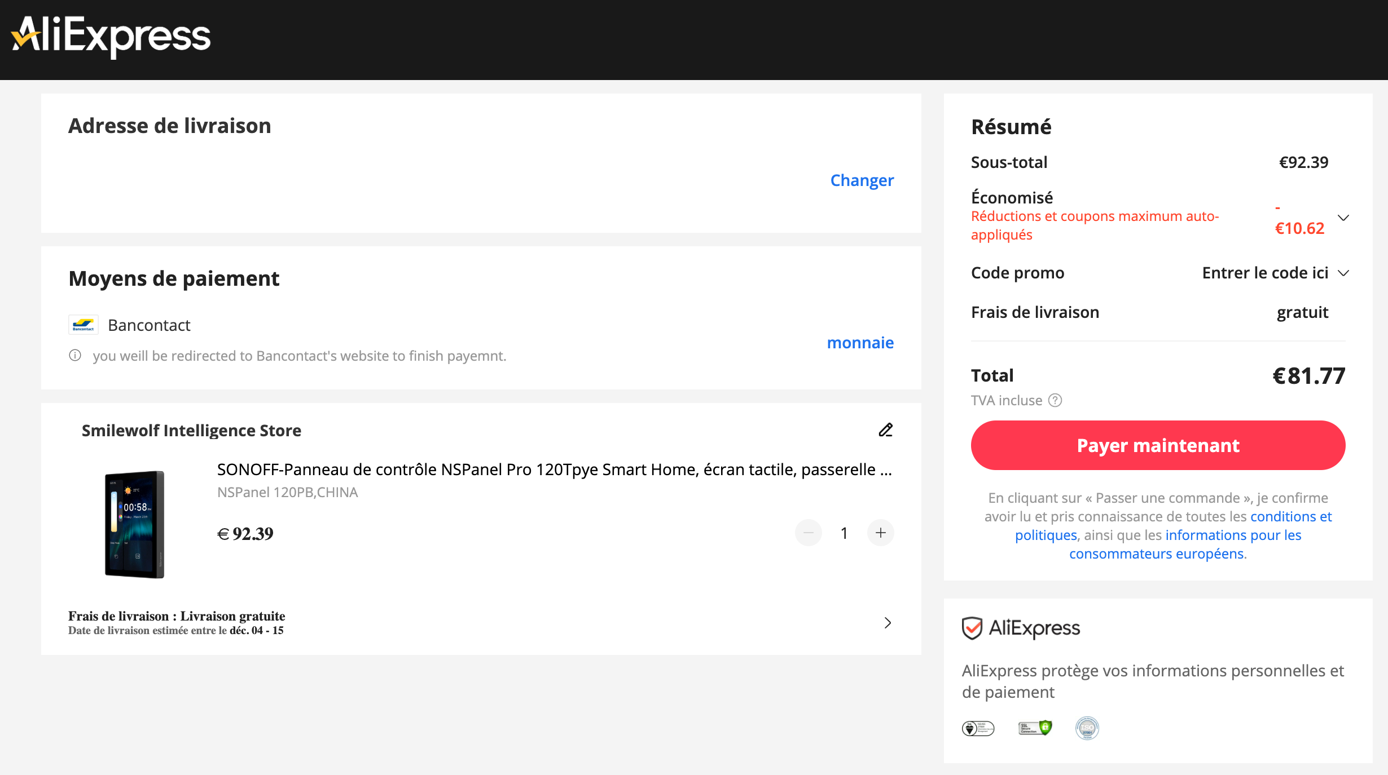Click the Bancontact payment logo

point(84,325)
